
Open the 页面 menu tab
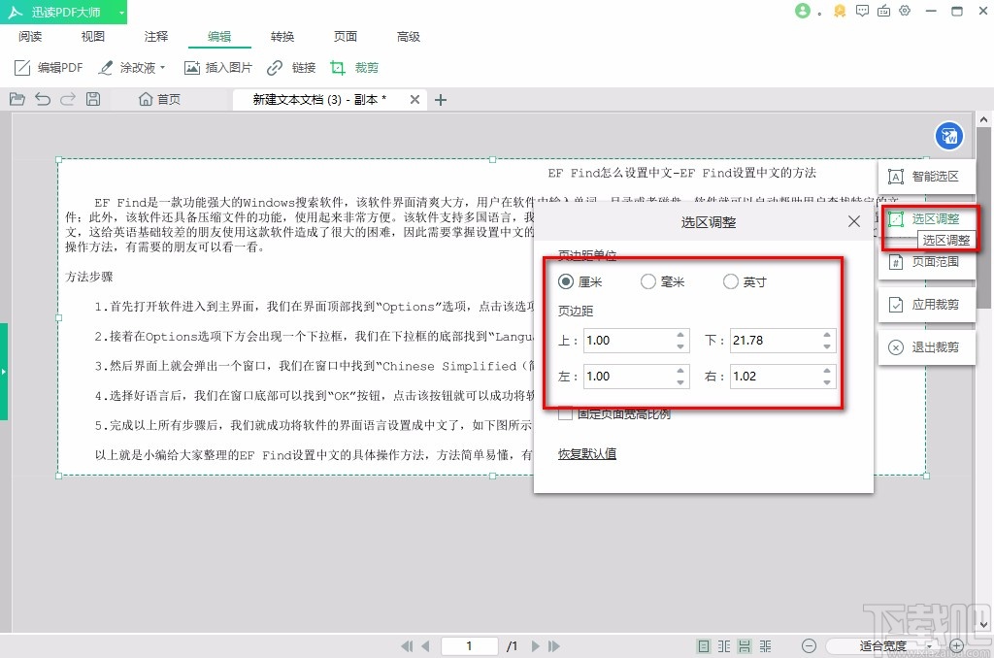[346, 36]
